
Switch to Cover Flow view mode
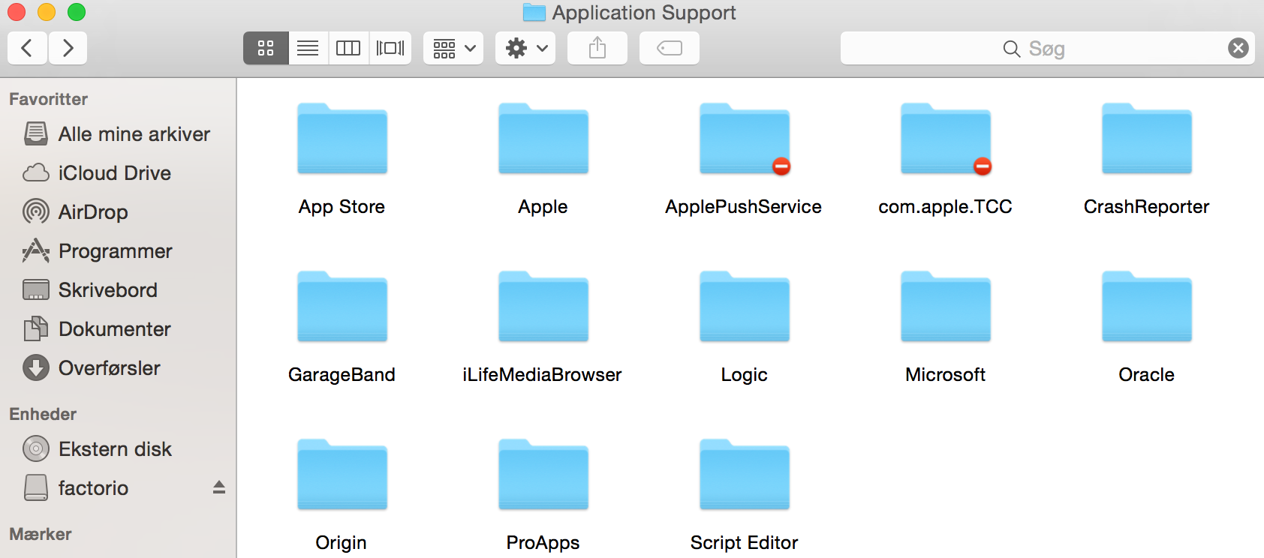tap(390, 48)
